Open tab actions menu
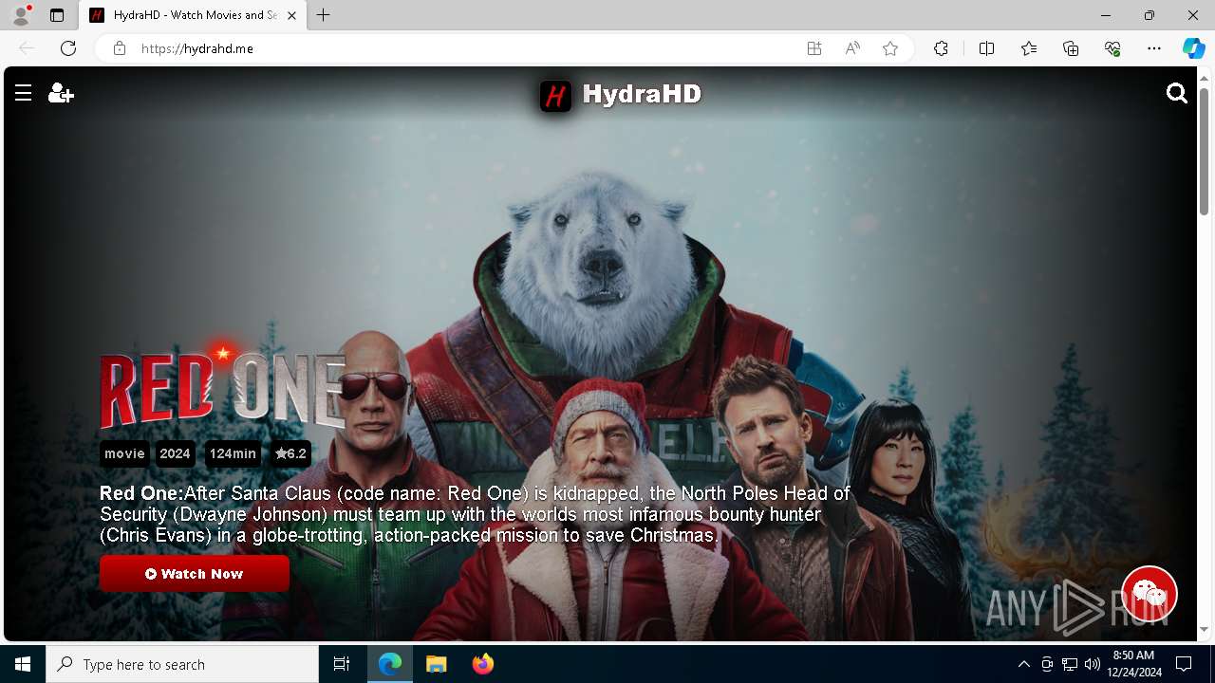This screenshot has width=1215, height=683. coord(57,15)
